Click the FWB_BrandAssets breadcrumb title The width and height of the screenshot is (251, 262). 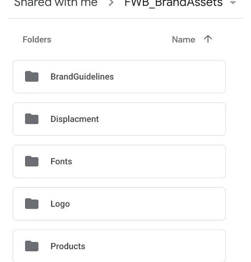(x=174, y=3)
